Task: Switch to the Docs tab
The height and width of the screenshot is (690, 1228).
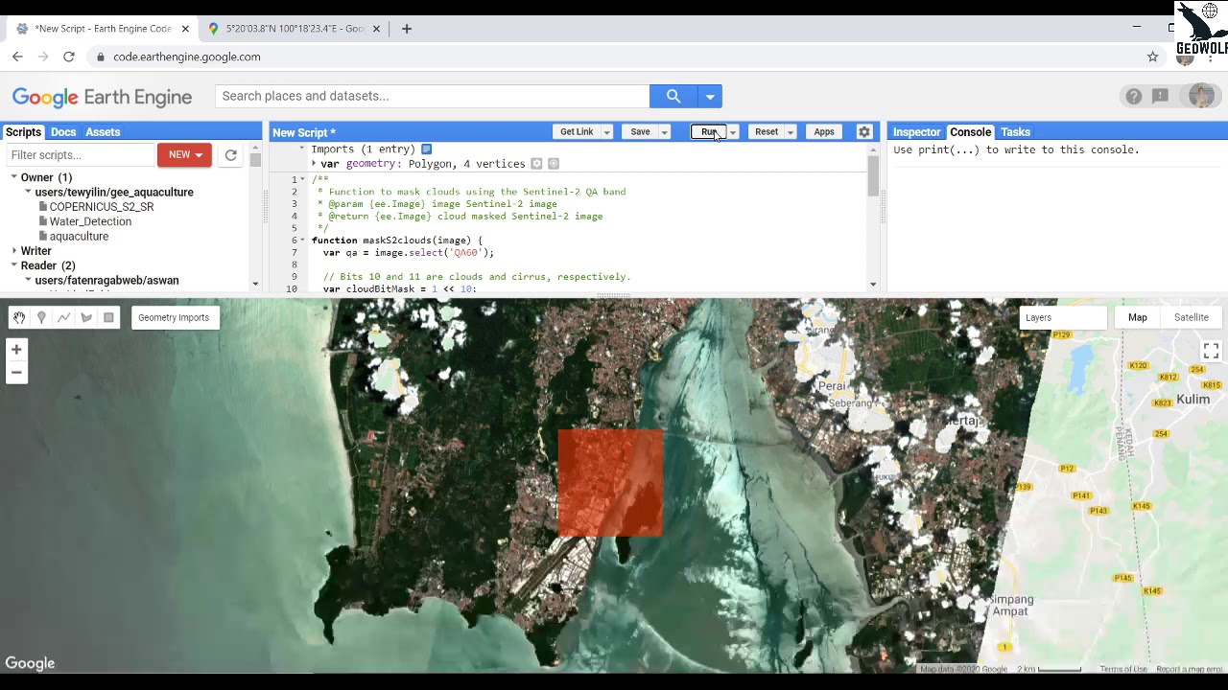Action: click(x=63, y=132)
